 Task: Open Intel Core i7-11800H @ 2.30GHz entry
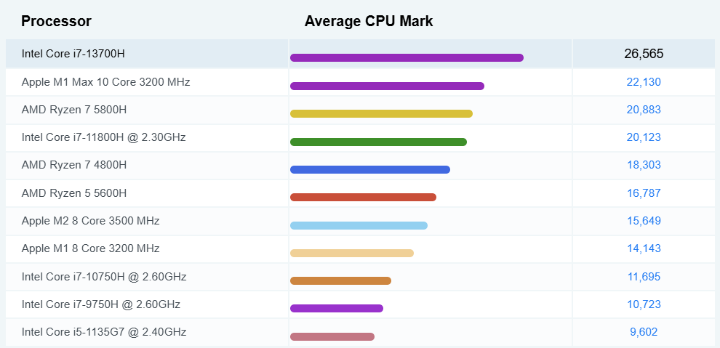point(104,137)
